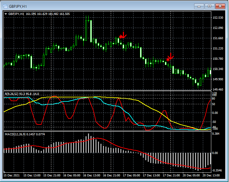Maximize the GBPJPY,H1 chart window
Viewport: 229px width, 182px height.
pos(210,6)
